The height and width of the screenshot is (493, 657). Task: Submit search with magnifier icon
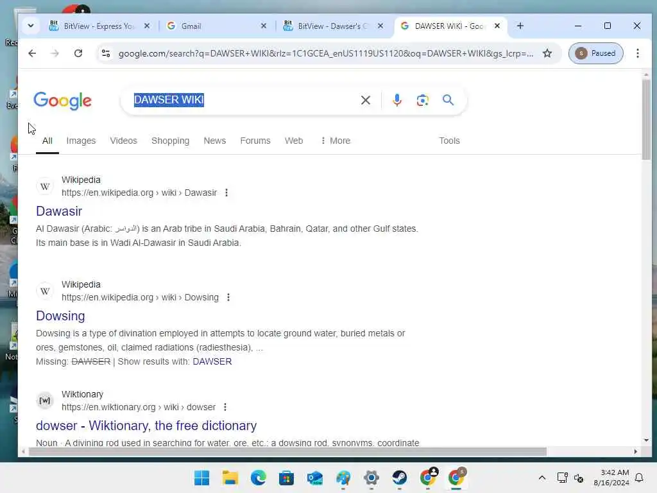448,99
